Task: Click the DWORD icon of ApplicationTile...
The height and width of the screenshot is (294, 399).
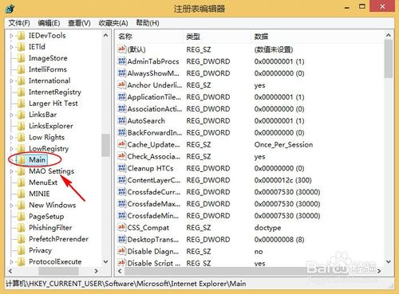Action: (121, 96)
